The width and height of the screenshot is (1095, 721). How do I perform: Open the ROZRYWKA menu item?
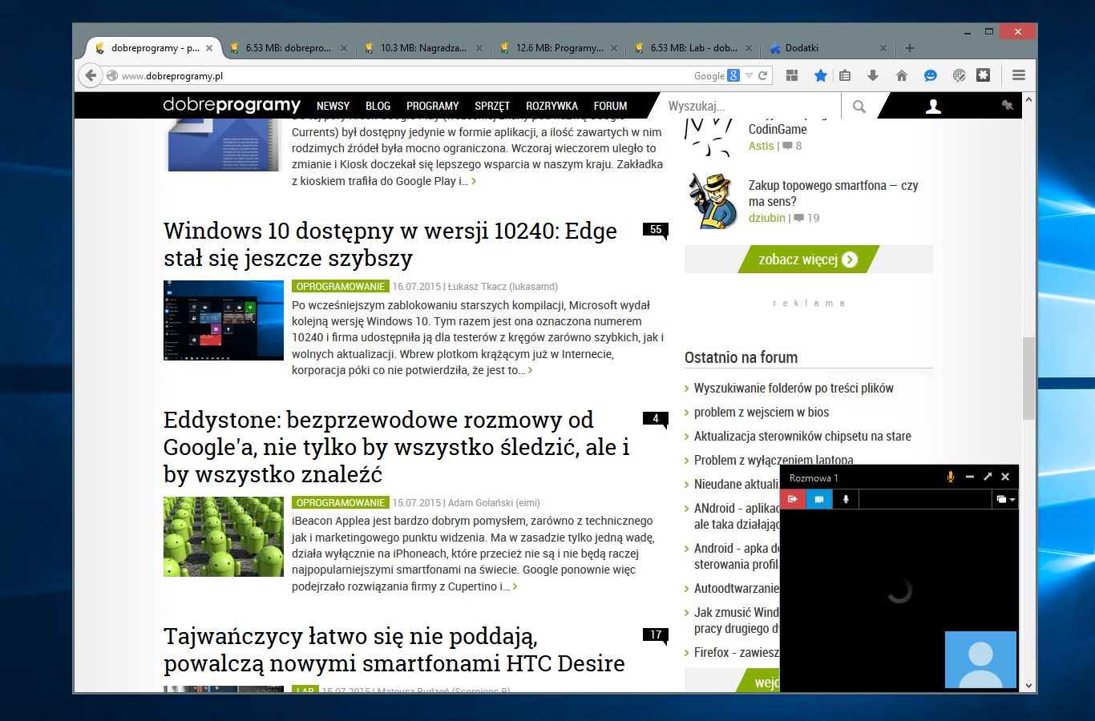pyautogui.click(x=552, y=106)
